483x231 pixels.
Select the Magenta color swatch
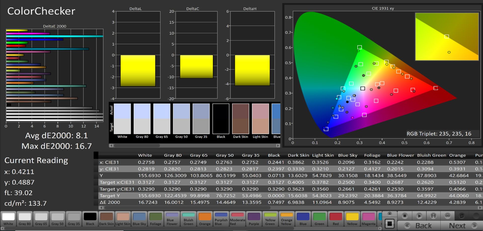[x=368, y=219]
